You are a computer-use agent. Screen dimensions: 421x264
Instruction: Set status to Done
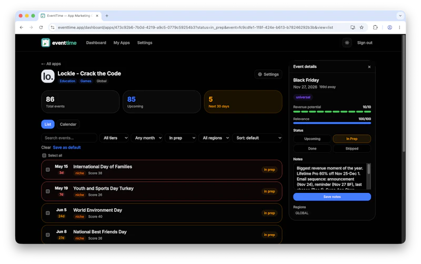click(312, 149)
